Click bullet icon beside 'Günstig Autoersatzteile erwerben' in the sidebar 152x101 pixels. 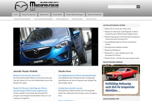pos(104,47)
